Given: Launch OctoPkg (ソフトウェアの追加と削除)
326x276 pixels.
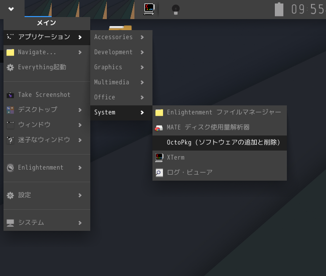Looking at the screenshot, I should tap(220, 143).
